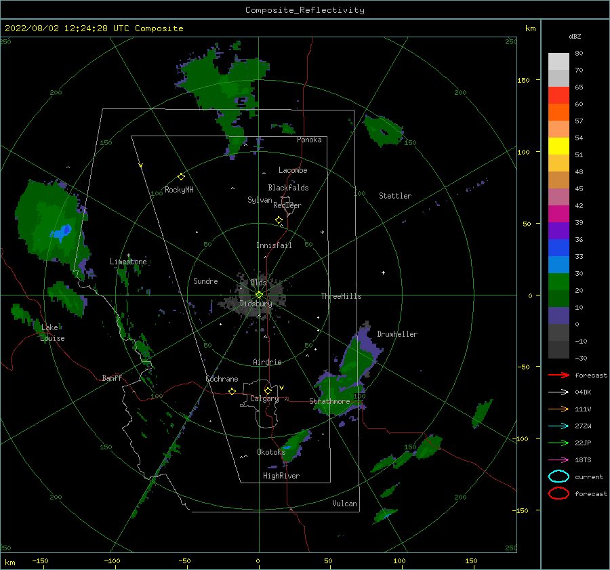Select the bright green 30 dBZ swatch
Image resolution: width=610 pixels, height=570 pixels.
[x=558, y=281]
